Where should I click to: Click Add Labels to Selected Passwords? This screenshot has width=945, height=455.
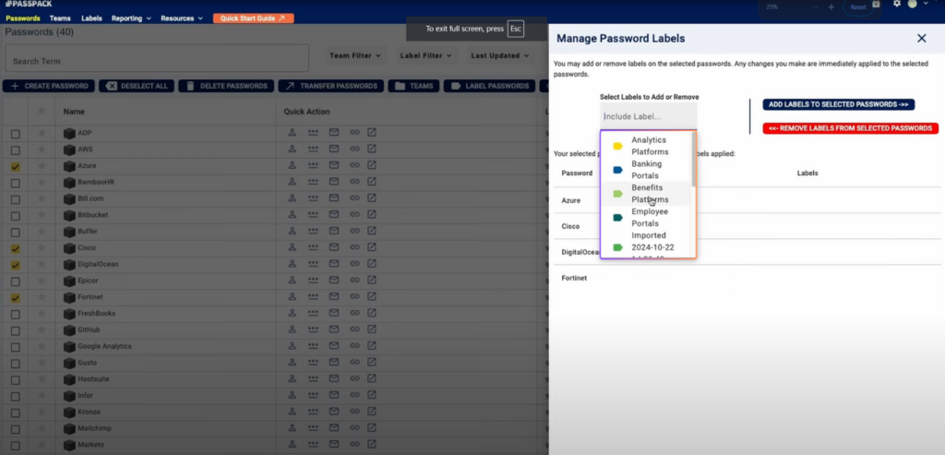pos(838,104)
